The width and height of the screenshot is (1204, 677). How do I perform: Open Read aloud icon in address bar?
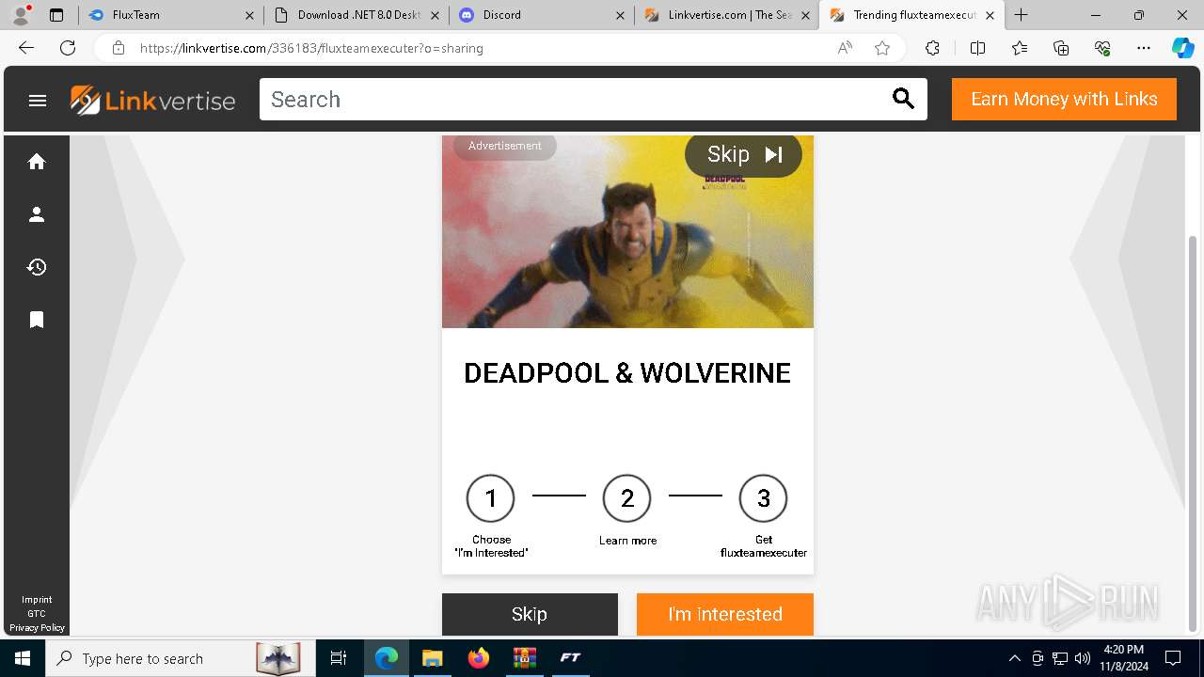[x=845, y=48]
